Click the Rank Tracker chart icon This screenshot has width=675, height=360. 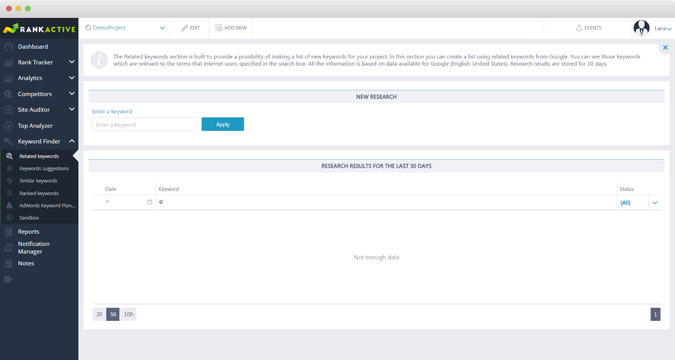coord(8,62)
